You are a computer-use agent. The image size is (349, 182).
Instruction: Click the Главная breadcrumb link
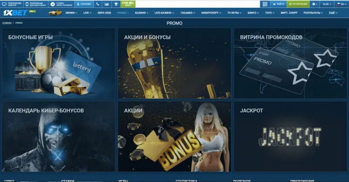point(7,22)
